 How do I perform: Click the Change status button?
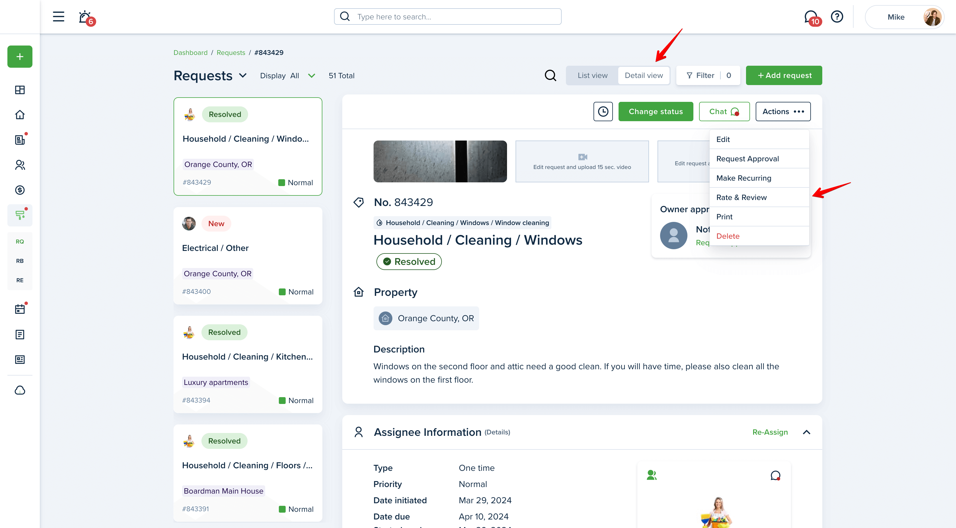click(x=655, y=111)
